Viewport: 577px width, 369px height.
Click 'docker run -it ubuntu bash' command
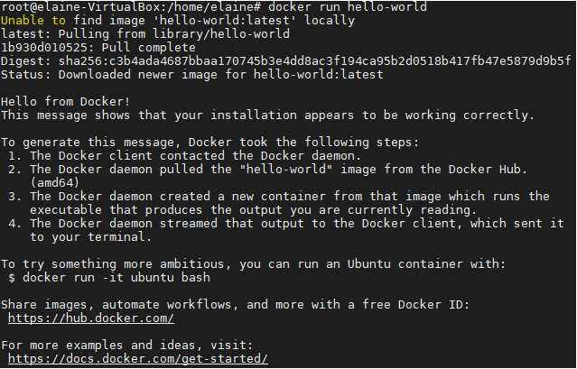coord(116,277)
